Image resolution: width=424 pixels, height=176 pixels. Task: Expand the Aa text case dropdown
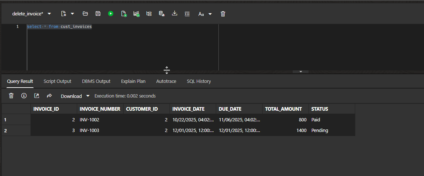[x=210, y=14]
